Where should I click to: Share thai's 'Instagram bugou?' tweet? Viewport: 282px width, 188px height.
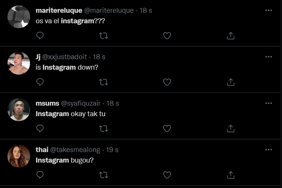click(x=231, y=175)
